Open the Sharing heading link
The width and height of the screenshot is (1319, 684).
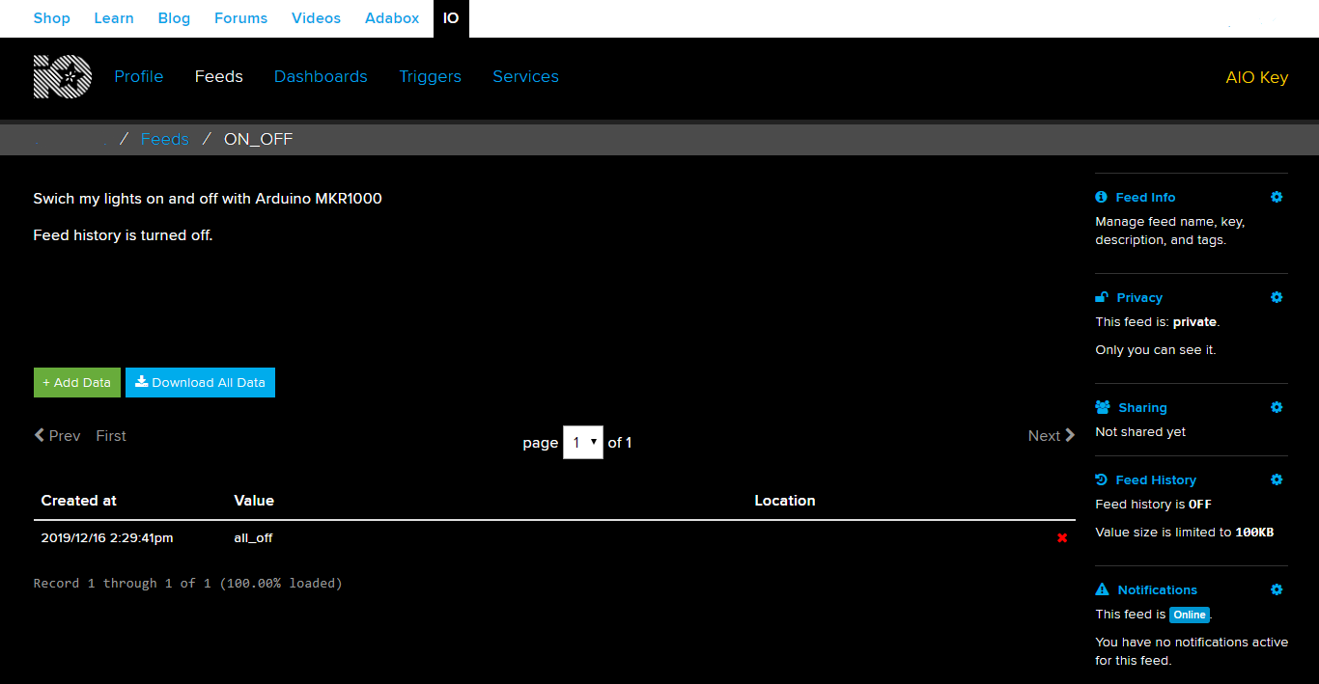pos(1142,407)
